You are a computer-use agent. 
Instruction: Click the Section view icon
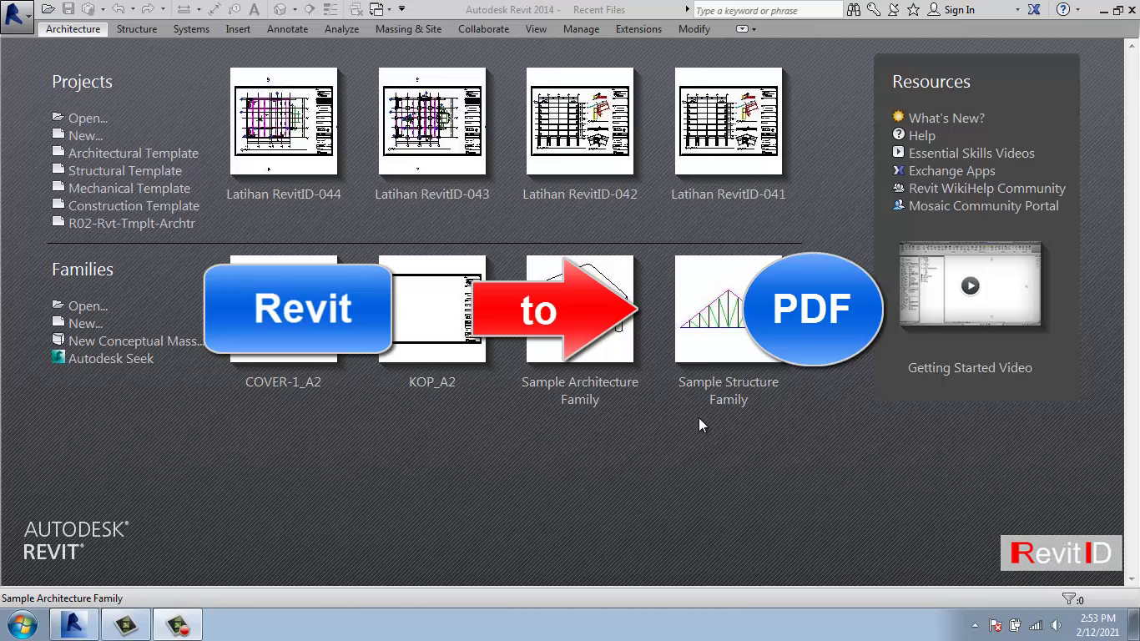point(309,9)
